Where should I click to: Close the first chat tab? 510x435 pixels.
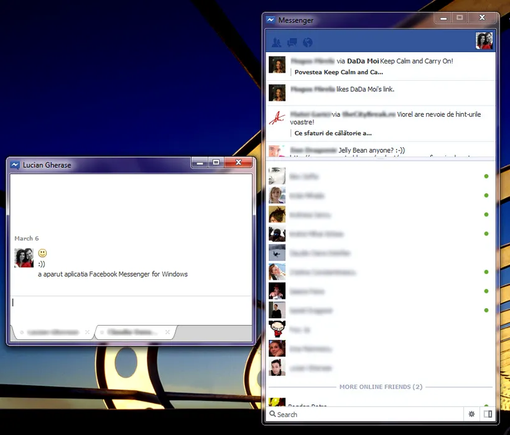coord(88,332)
